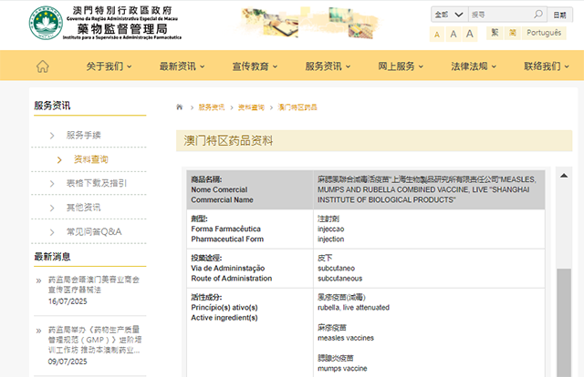Viewport: 584px width, 377px height.
Task: Open the 服务资讯 breadcrumb link
Action: (212, 107)
